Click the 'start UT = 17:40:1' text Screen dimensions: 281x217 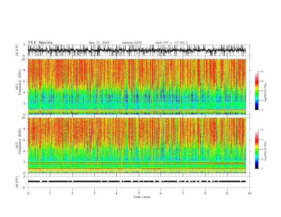point(171,43)
